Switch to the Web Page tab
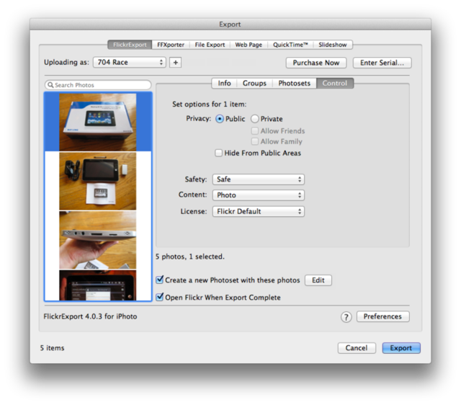This screenshot has width=461, height=405. [x=249, y=45]
